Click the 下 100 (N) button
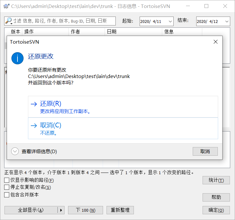235x220 pixels. point(86,210)
